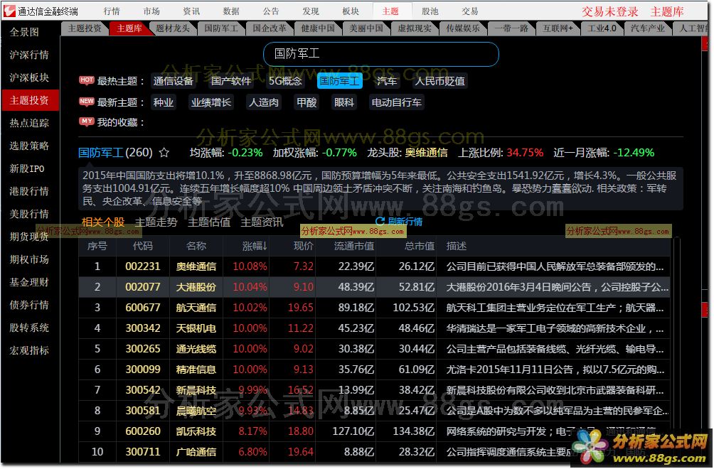Switch to 健康中国 tab

click(x=318, y=28)
